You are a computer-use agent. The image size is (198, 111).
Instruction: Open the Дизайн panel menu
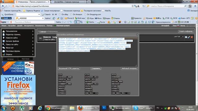20,26
